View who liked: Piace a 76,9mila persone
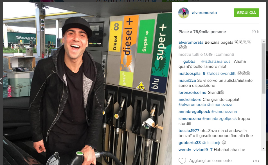Viewport: 268px width, 165px height. coord(202,32)
